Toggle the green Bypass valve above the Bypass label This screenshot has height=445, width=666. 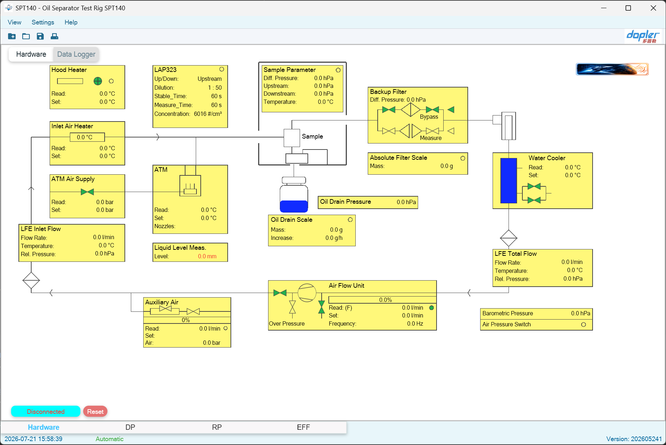point(432,110)
